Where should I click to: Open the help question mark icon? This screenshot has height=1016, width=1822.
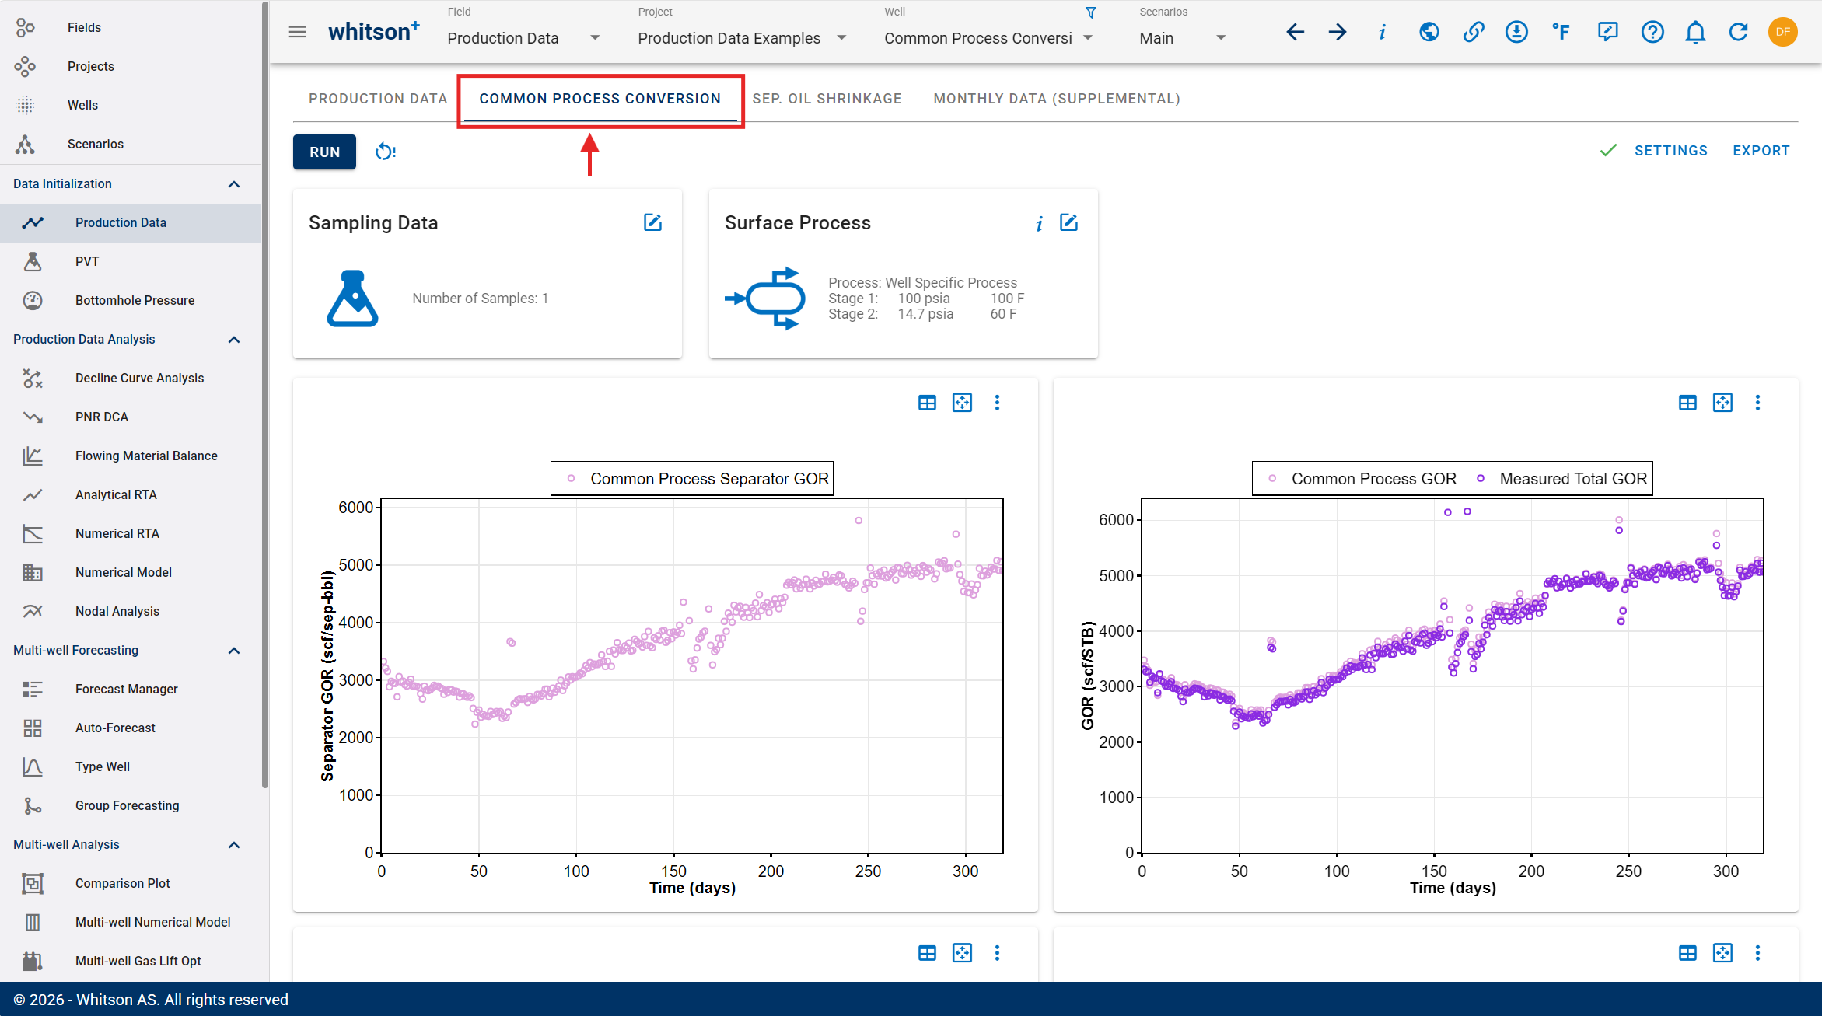(x=1652, y=32)
